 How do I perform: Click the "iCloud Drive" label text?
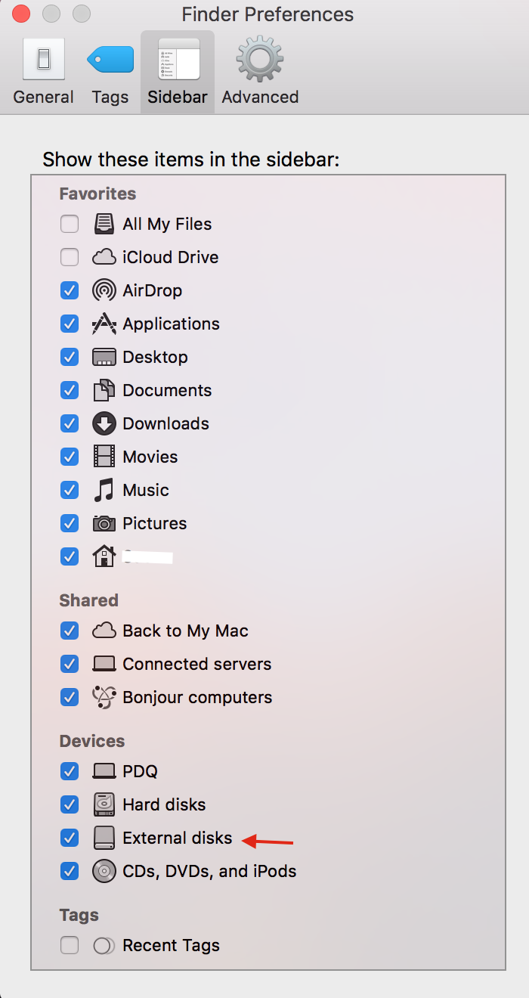(x=171, y=257)
